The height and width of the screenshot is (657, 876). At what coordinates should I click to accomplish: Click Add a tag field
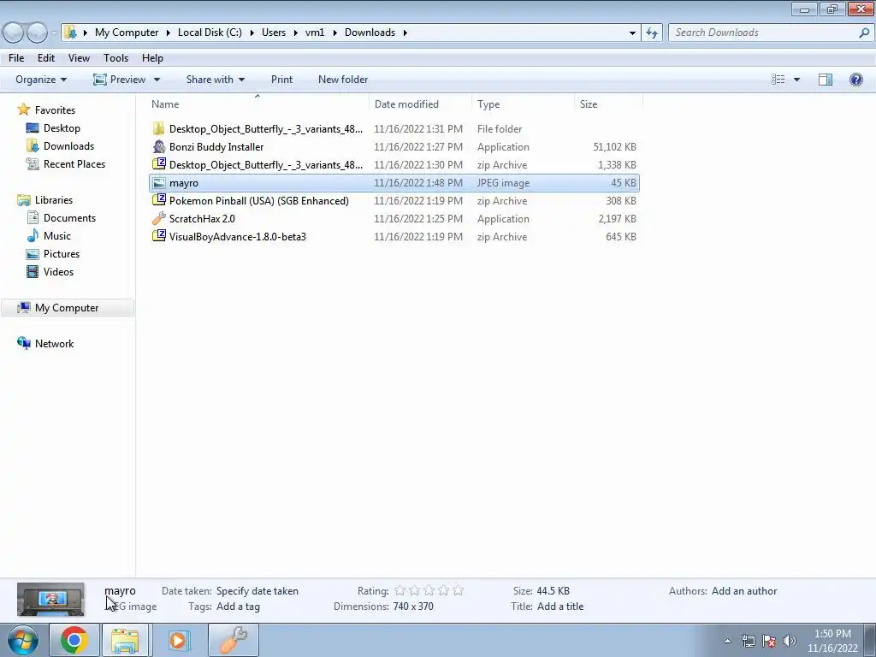pyautogui.click(x=238, y=607)
